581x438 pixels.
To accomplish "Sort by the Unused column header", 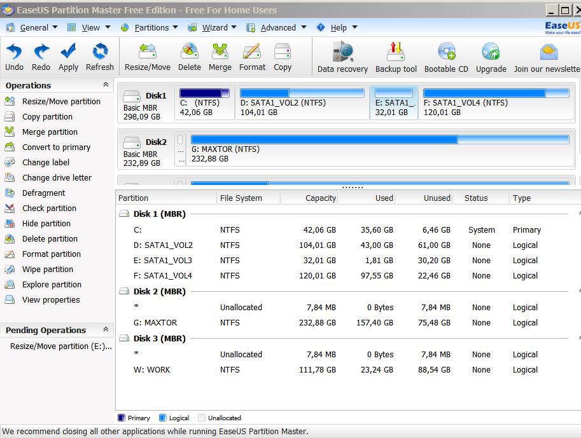I will pos(424,198).
